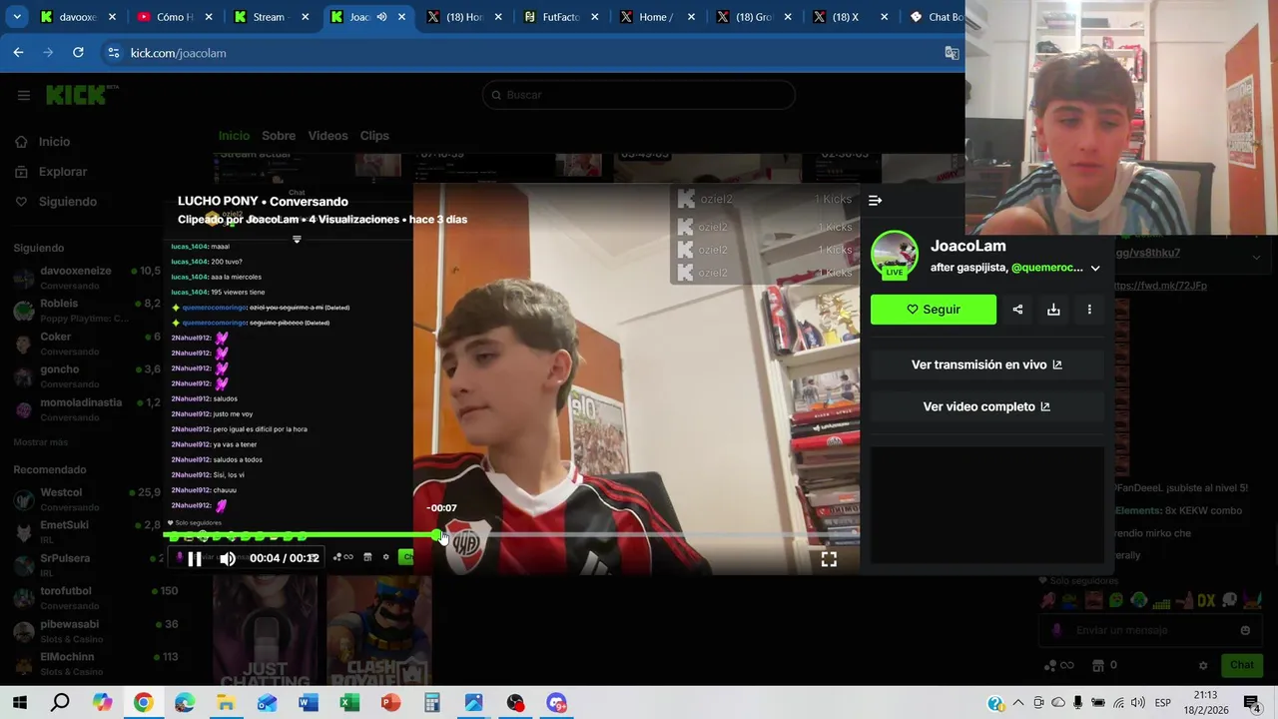
Task: Select Inicio in the left sidebar
Action: tap(54, 142)
